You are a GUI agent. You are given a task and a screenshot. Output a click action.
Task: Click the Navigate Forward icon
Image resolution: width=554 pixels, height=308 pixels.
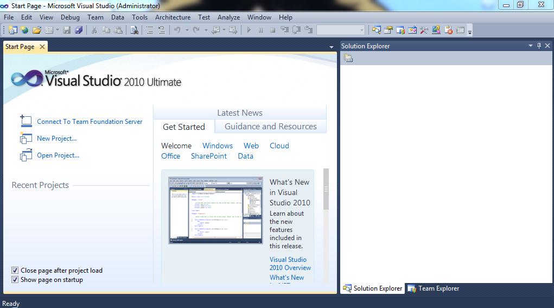(233, 30)
